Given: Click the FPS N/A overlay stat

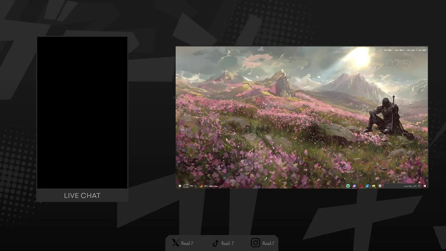Looking at the screenshot, I should tap(388, 50).
